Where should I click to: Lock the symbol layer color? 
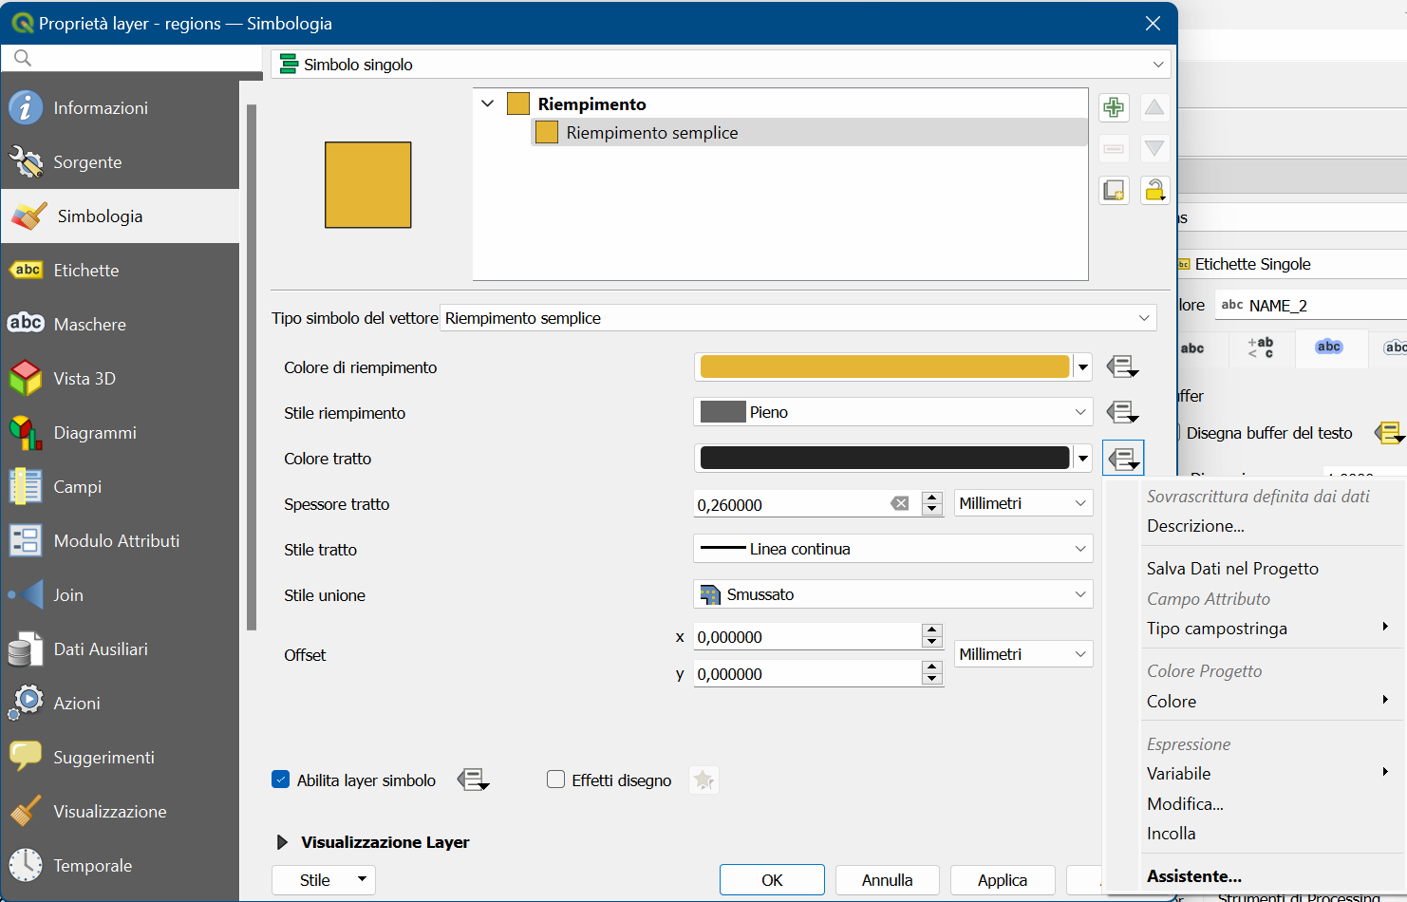[1154, 190]
